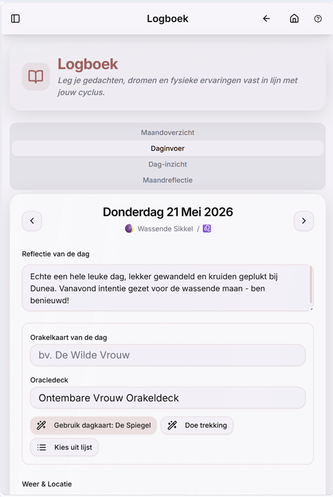Go to the next day with right chevron
333x497 pixels.
(304, 221)
